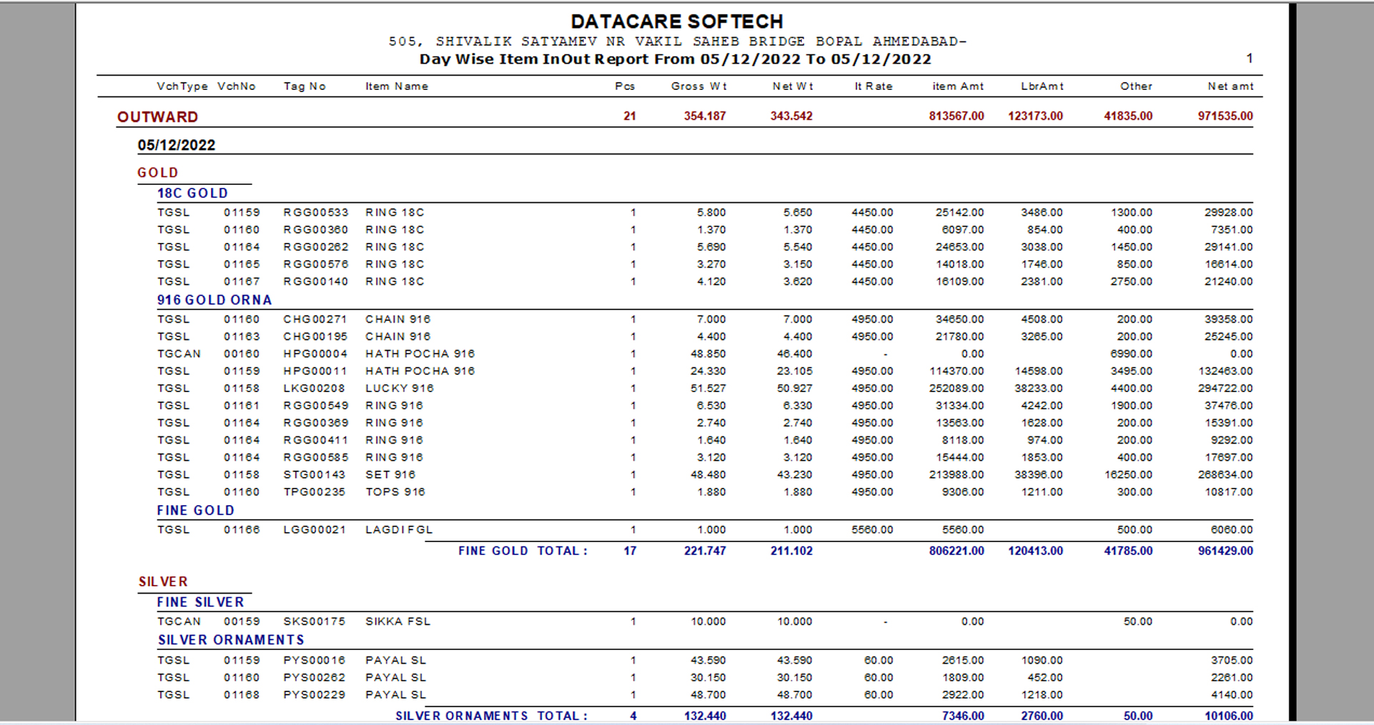
Task: Click the LAGDI FGL item name
Action: click(x=399, y=530)
